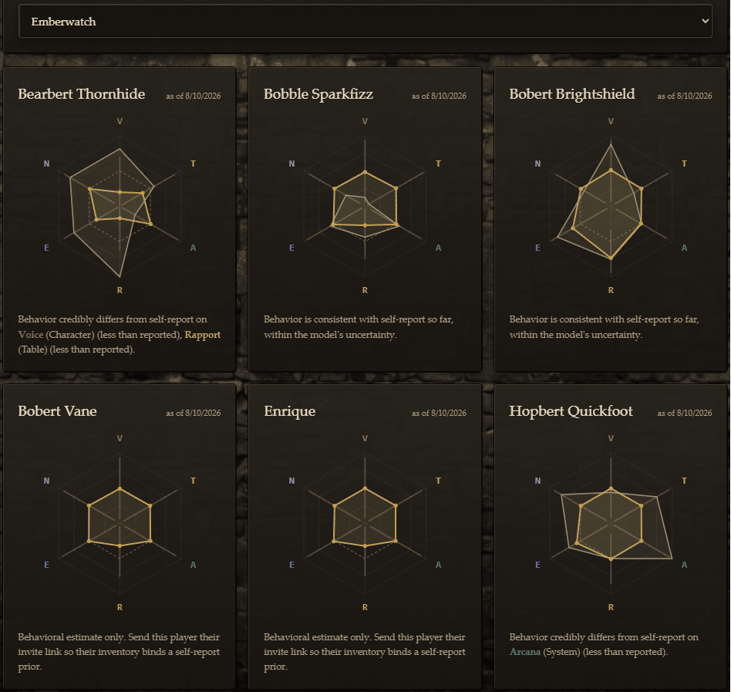This screenshot has height=692, width=731.
Task: Click the date stamp on Bearbert Thornhide's card
Action: tap(194, 96)
